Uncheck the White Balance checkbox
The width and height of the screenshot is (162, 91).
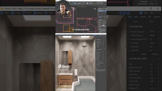click(130, 35)
